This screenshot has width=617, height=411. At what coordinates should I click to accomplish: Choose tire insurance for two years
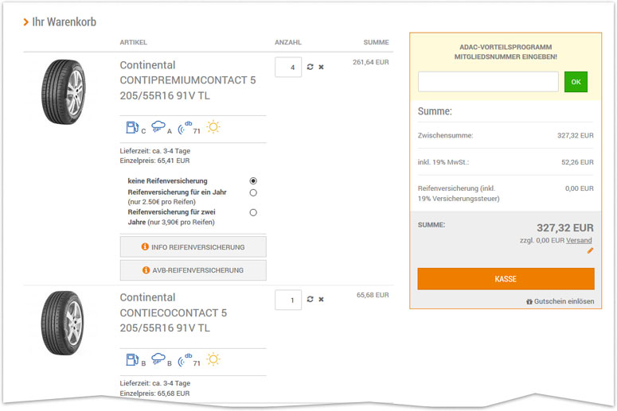(x=253, y=212)
